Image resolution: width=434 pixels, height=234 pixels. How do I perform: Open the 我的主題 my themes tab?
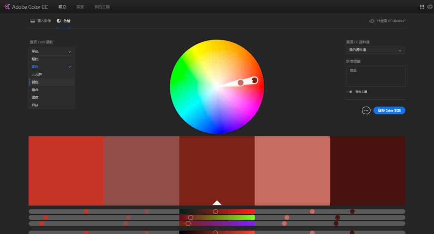point(102,7)
